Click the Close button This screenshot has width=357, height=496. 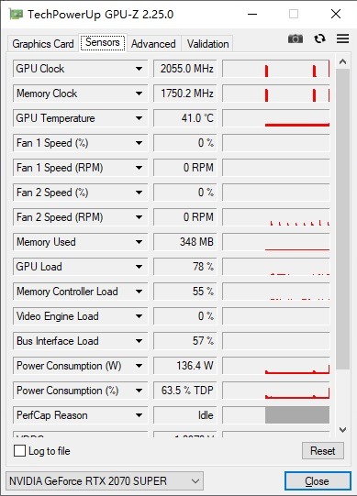click(318, 481)
